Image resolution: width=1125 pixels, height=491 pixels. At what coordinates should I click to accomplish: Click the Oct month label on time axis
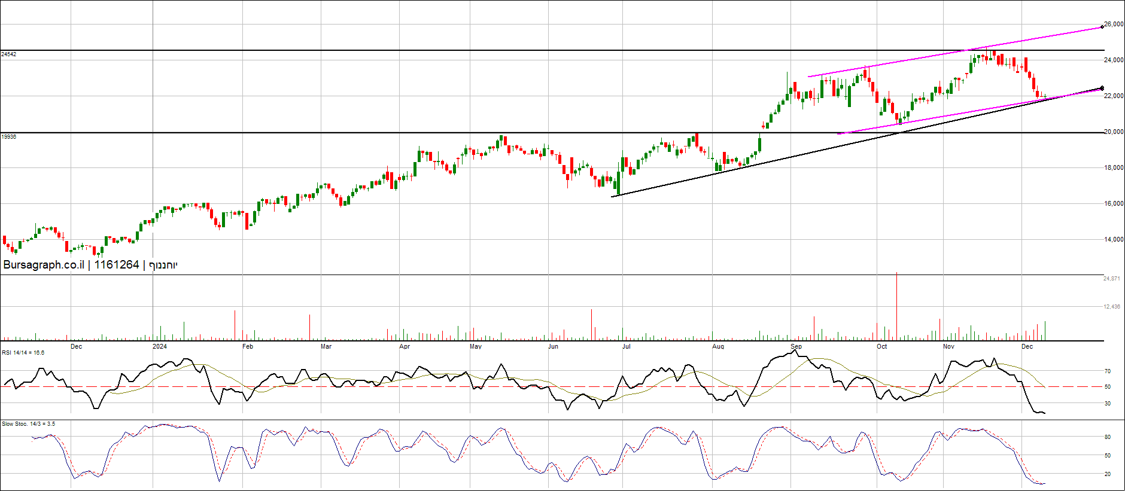click(881, 346)
